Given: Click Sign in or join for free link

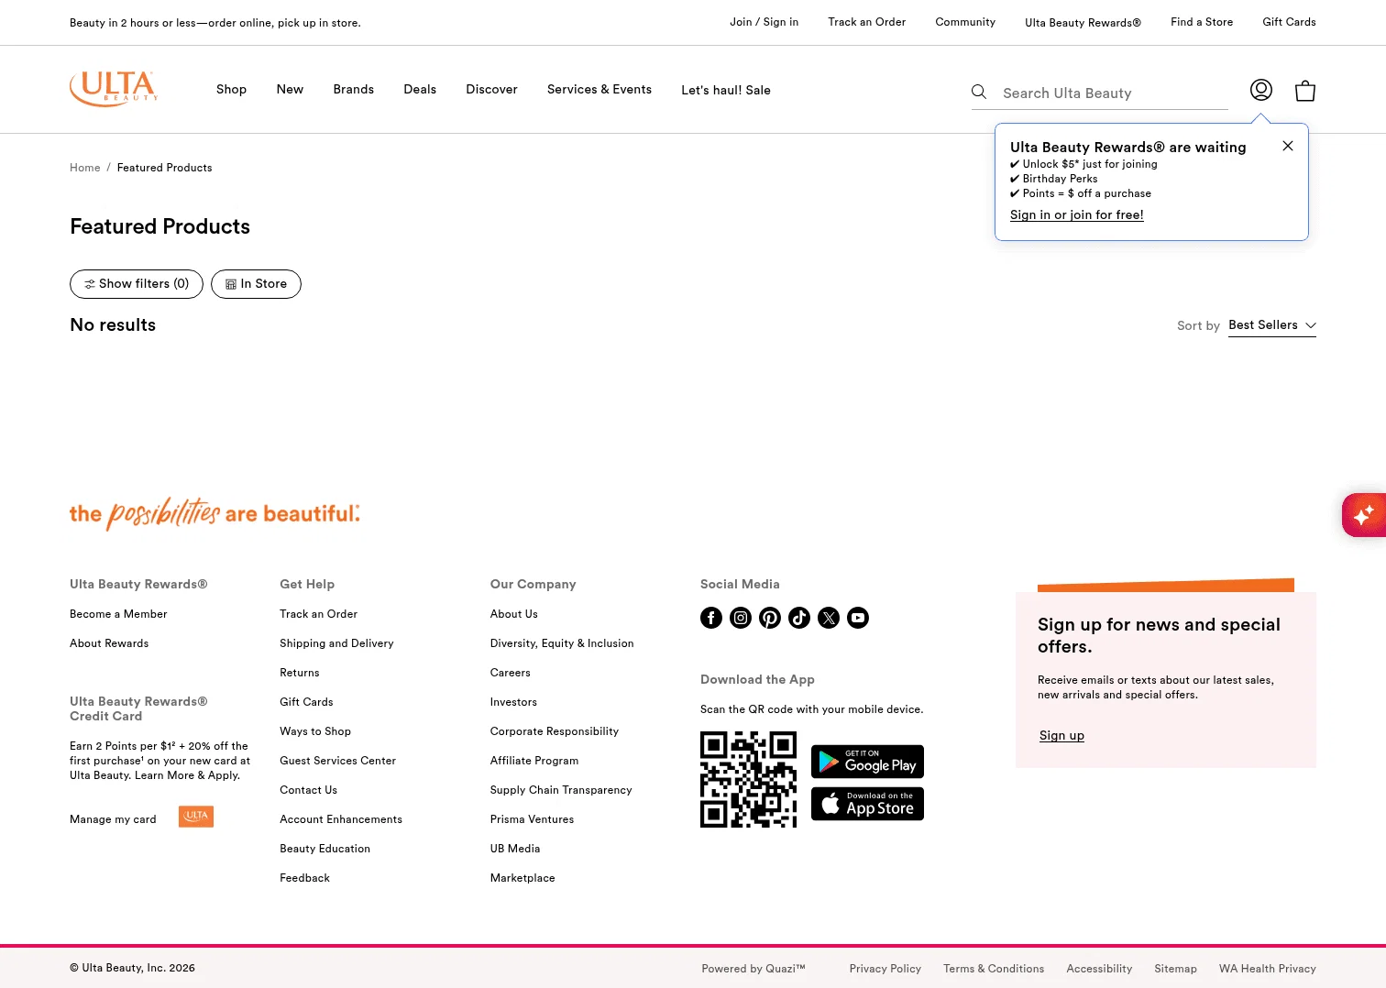Looking at the screenshot, I should tap(1077, 215).
